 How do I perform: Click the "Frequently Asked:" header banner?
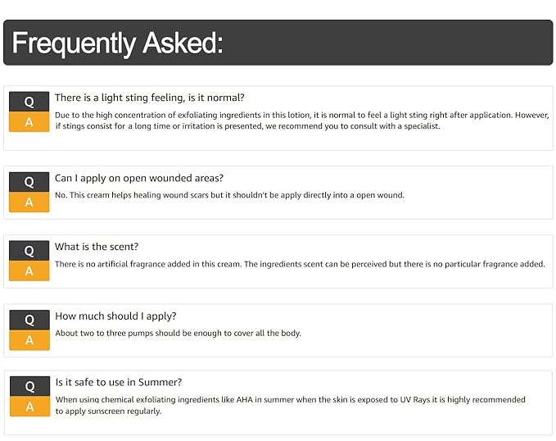click(x=278, y=43)
